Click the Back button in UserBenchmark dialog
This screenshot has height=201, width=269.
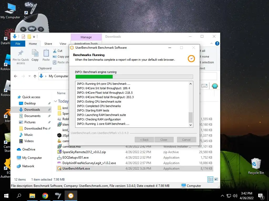pos(144,140)
